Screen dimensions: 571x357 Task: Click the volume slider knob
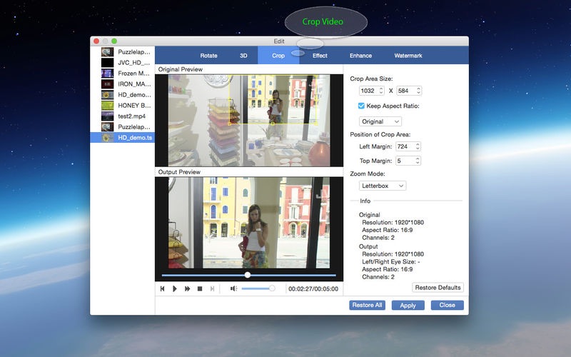tap(272, 288)
